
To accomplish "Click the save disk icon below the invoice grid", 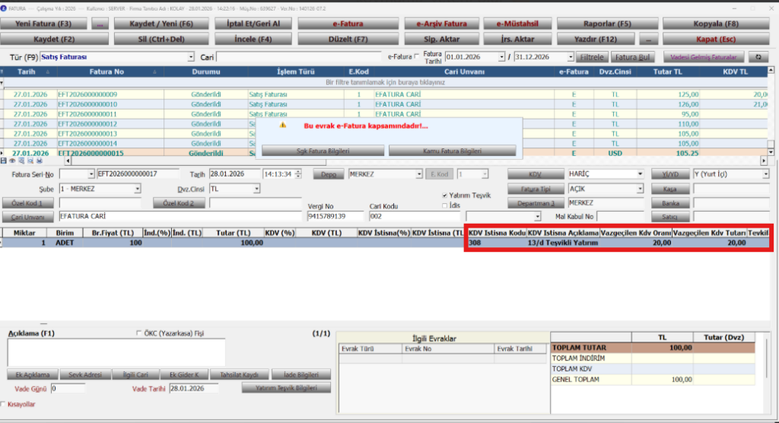I will (4, 161).
